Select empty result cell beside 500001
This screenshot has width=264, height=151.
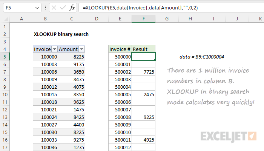(x=143, y=65)
